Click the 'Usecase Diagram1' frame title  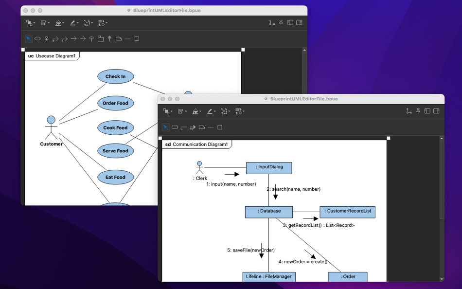click(55, 56)
